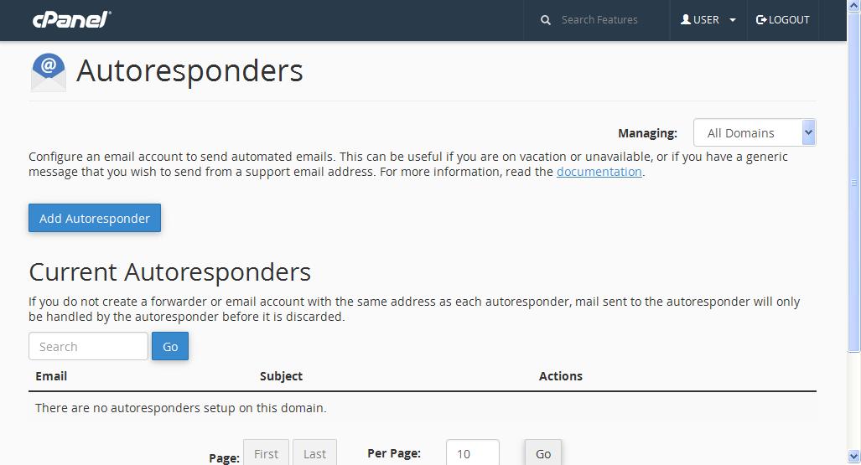The image size is (861, 465).
Task: Click the user silhouette icon
Action: tap(686, 20)
